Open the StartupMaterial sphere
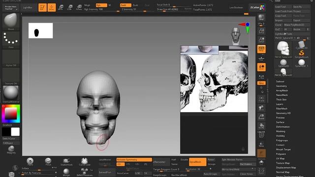The width and height of the screenshot is (315, 177). (x=11, y=94)
